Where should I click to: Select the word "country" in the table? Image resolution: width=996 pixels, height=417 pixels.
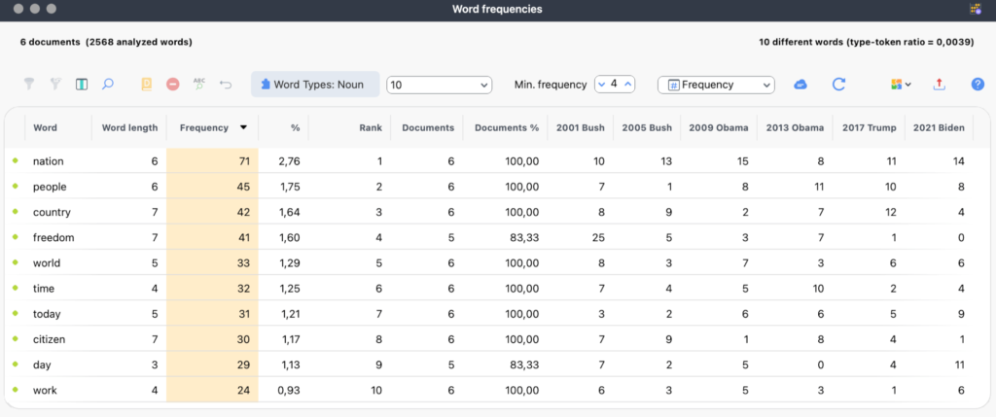click(x=52, y=212)
